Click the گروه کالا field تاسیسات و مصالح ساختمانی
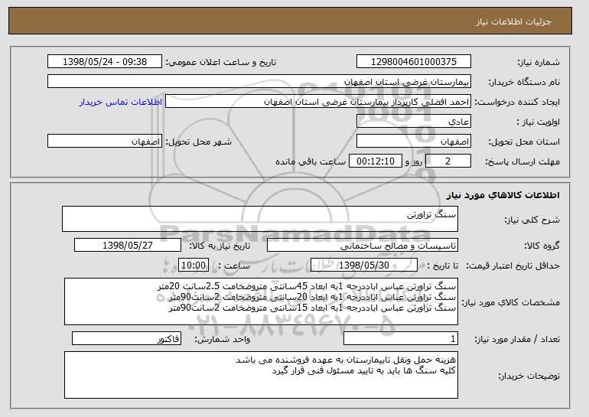 pos(363,246)
